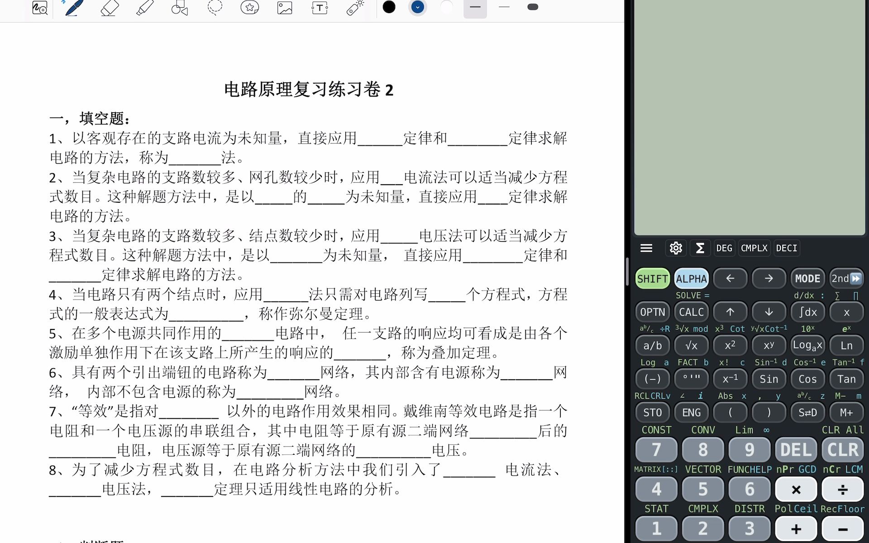Select the lasso selection tool
869x543 pixels.
pos(215,7)
